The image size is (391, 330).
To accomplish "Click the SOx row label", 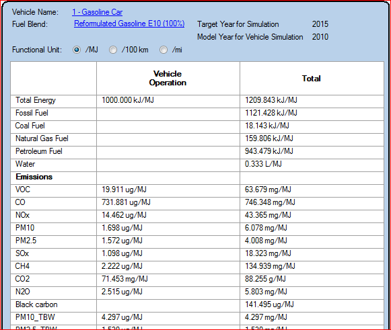I will (x=22, y=253).
